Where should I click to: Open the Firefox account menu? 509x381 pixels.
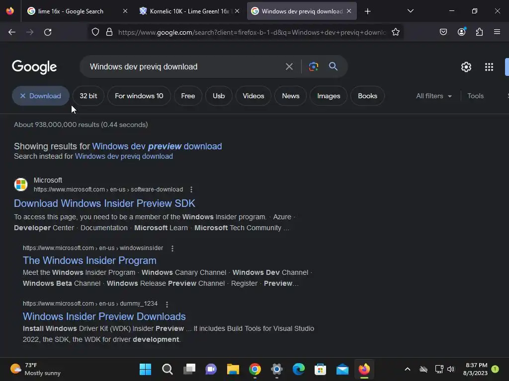coord(461,32)
